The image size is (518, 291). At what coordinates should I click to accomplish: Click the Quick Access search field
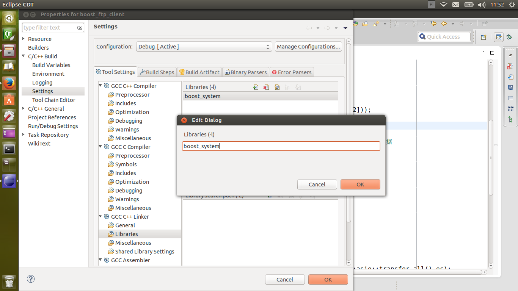click(444, 37)
